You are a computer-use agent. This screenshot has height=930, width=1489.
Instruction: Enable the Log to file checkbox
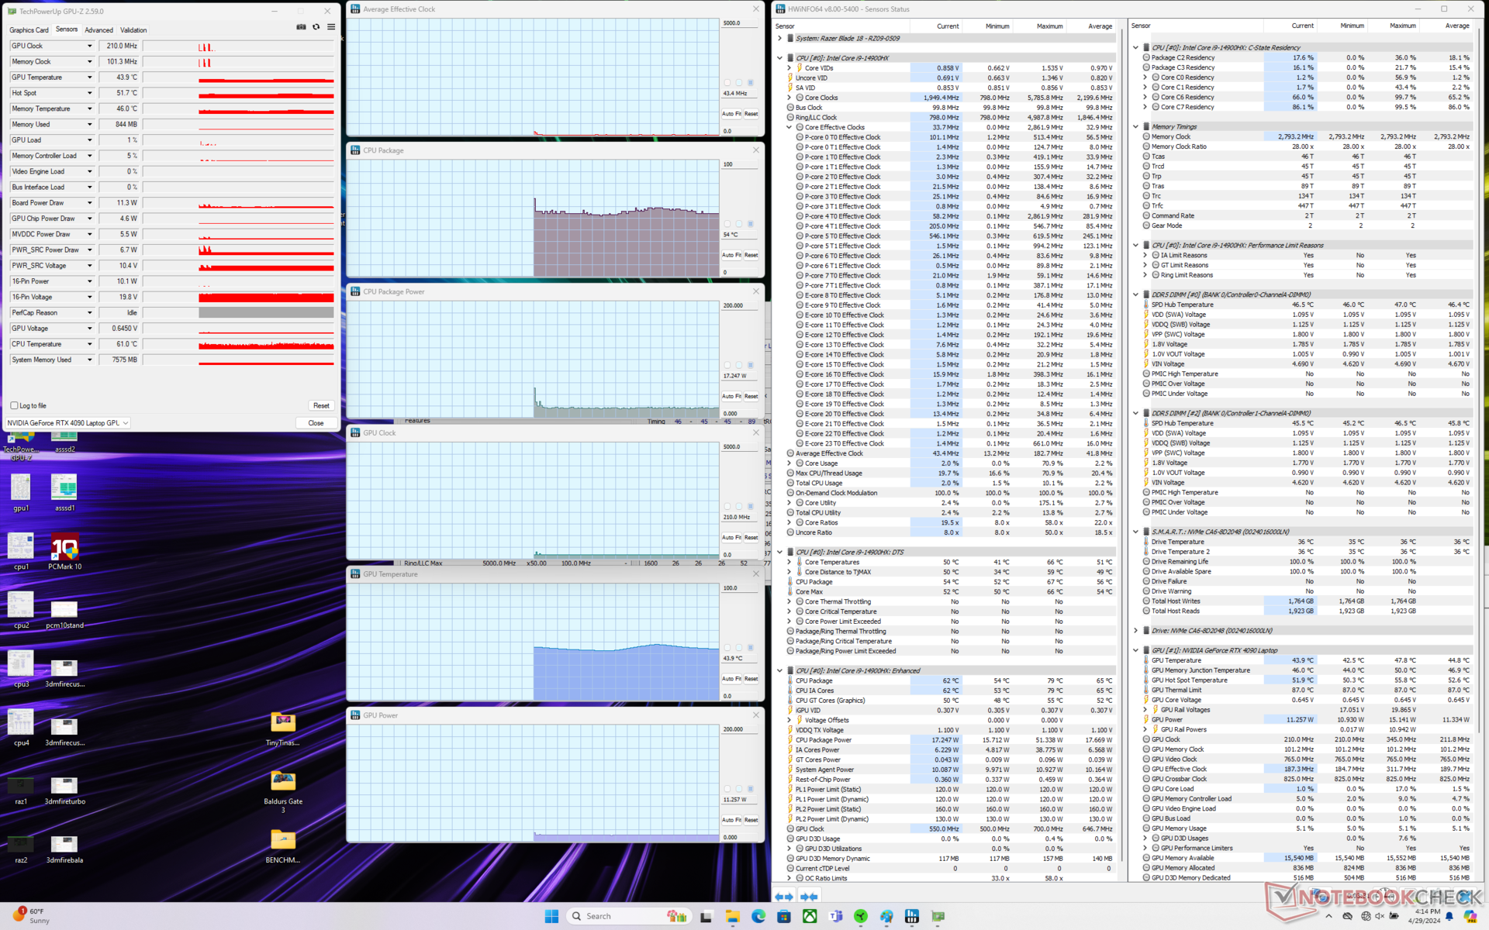(15, 405)
